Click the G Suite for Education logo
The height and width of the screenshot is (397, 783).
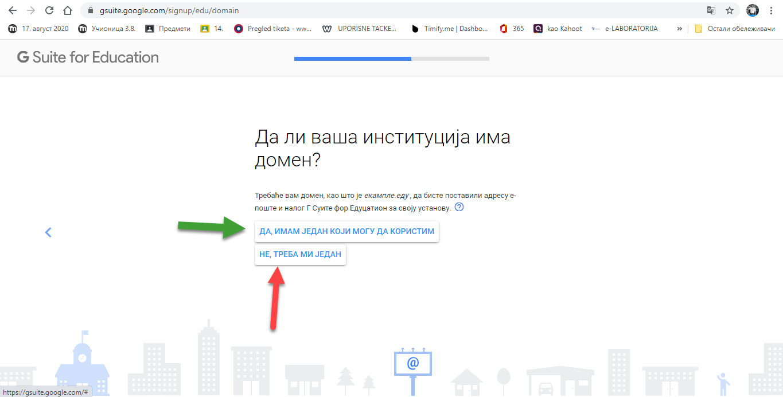[x=88, y=57]
